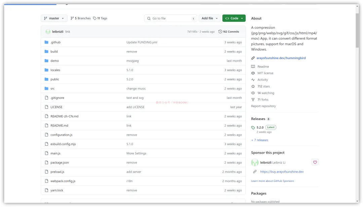Open the green Code dropdown
The height and width of the screenshot is (207, 363).
234,18
